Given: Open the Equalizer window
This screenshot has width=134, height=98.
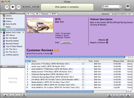Looking at the screenshot, I should (x=116, y=96).
